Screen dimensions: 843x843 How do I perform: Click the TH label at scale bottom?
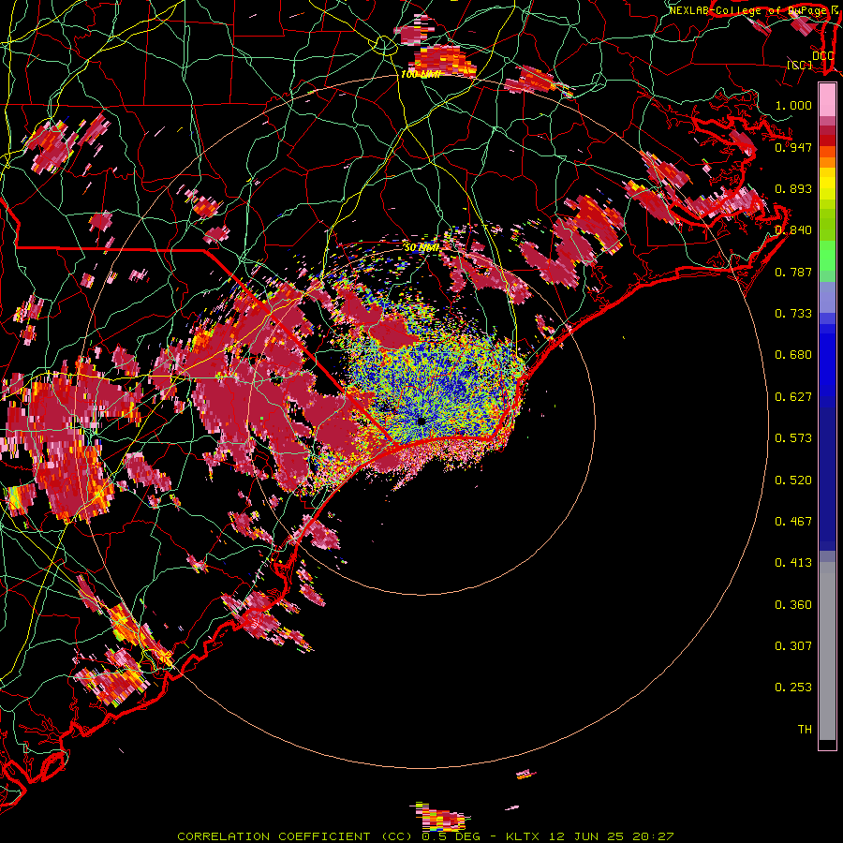click(805, 730)
